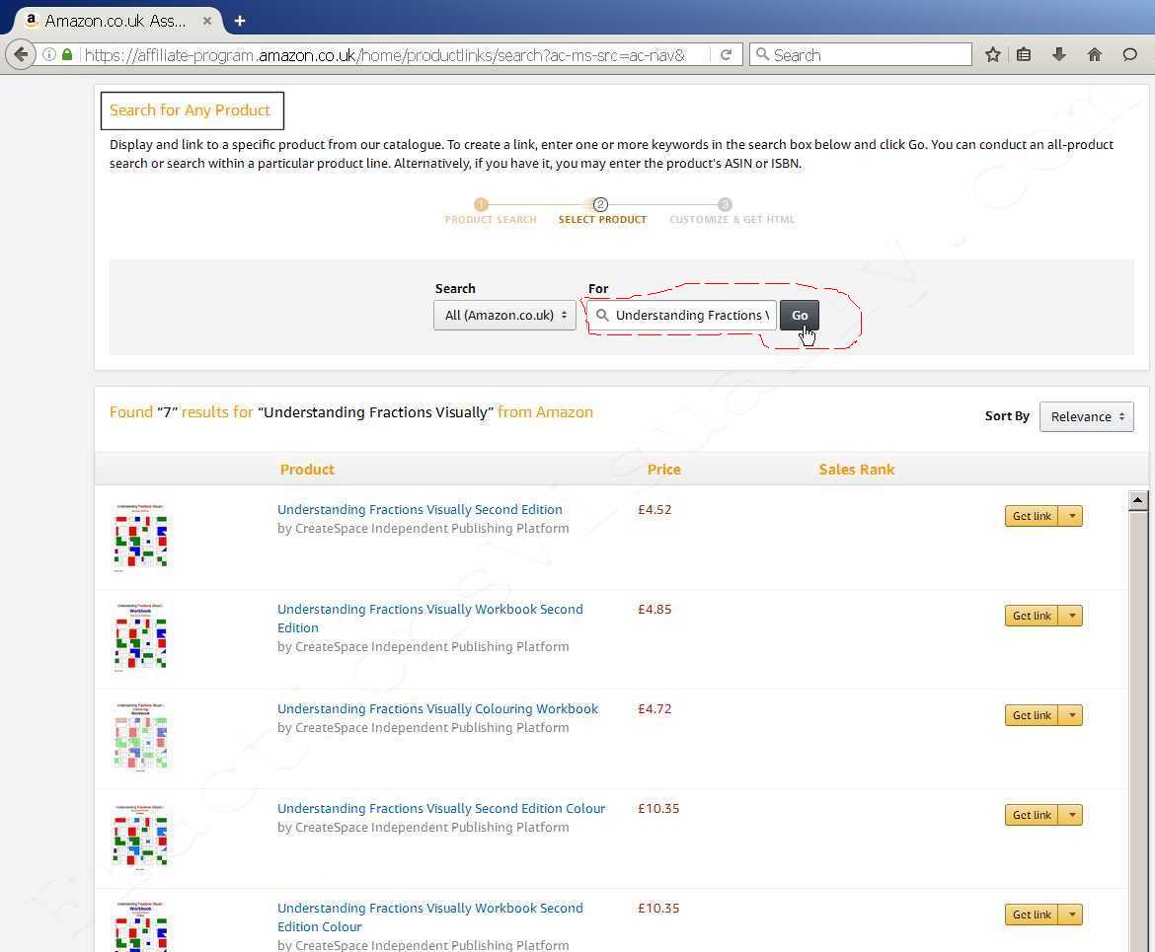1155x952 pixels.
Task: Click the £4.85 price
Action: 654,609
